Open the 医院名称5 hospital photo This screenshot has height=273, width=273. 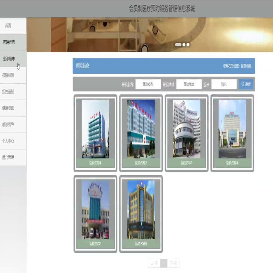(x=96, y=210)
